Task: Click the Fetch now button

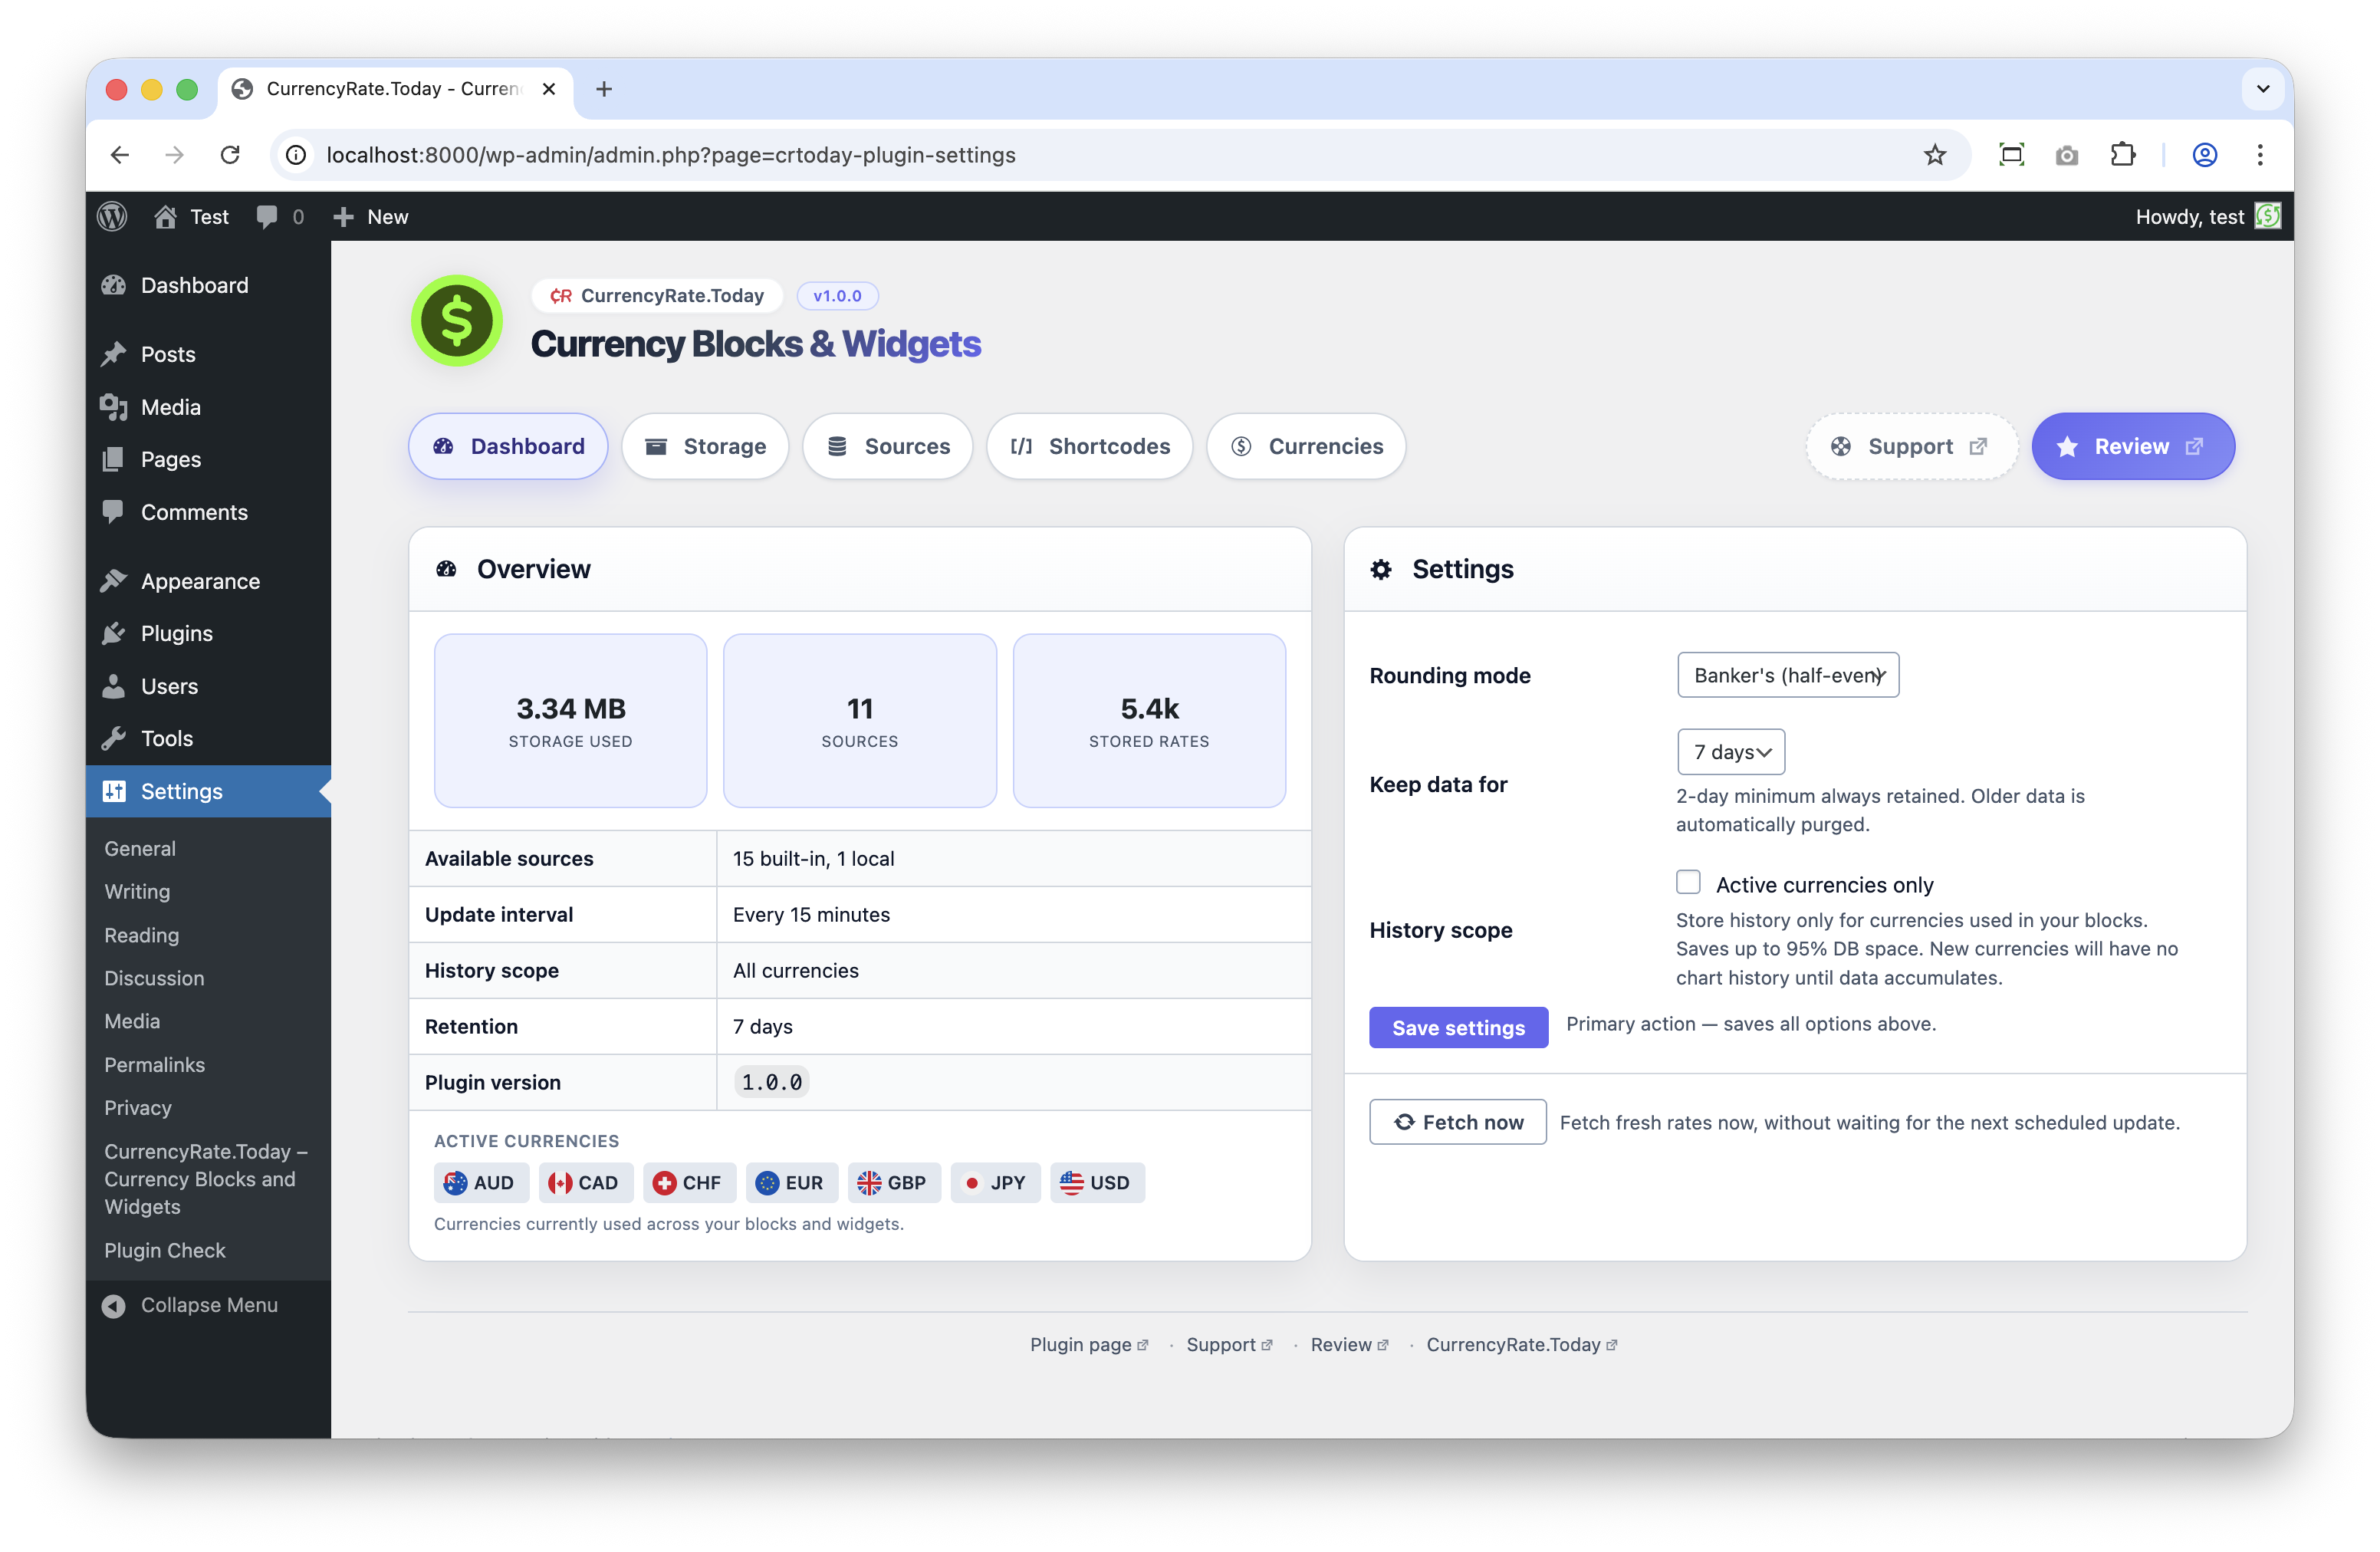Action: [1457, 1121]
